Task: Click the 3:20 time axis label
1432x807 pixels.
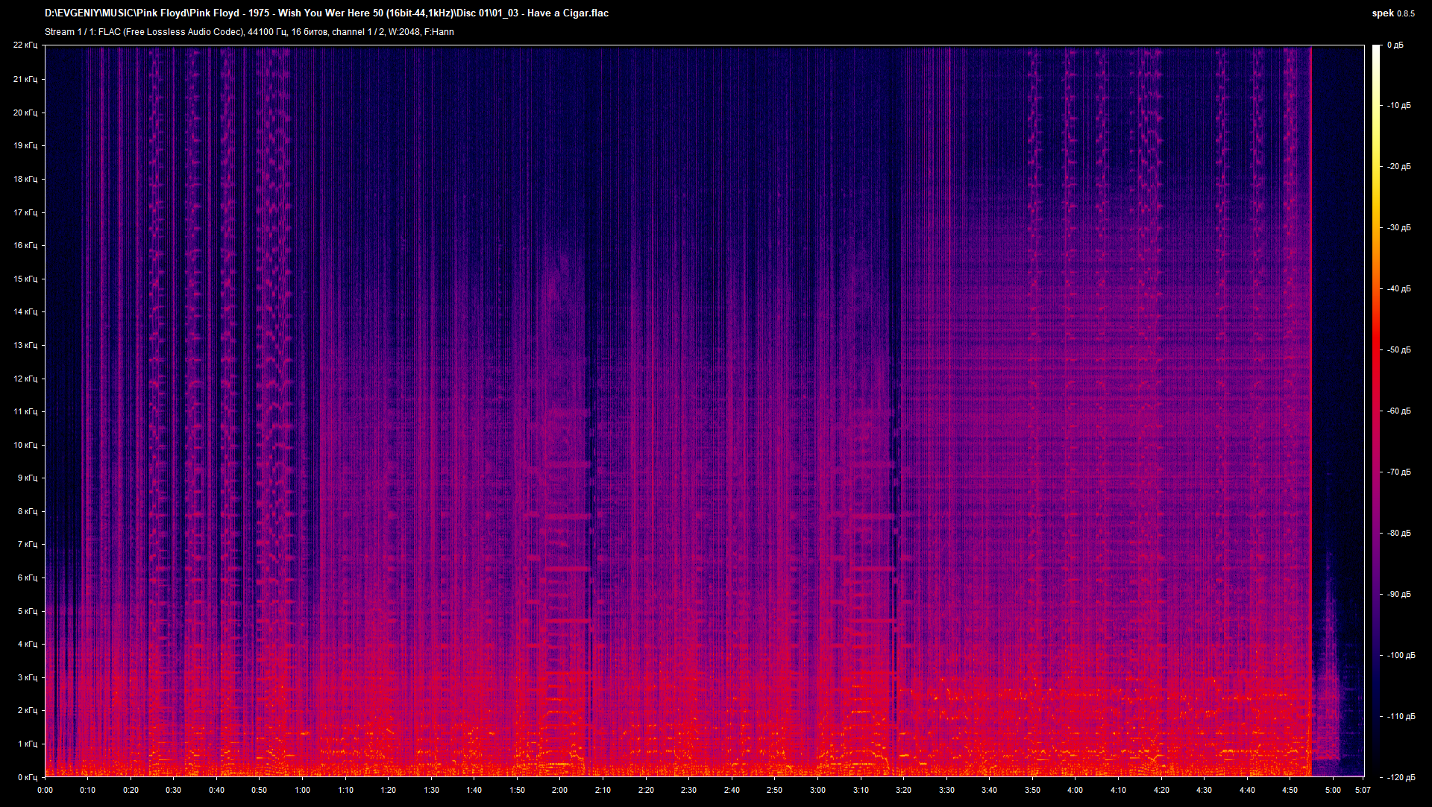Action: click(903, 790)
